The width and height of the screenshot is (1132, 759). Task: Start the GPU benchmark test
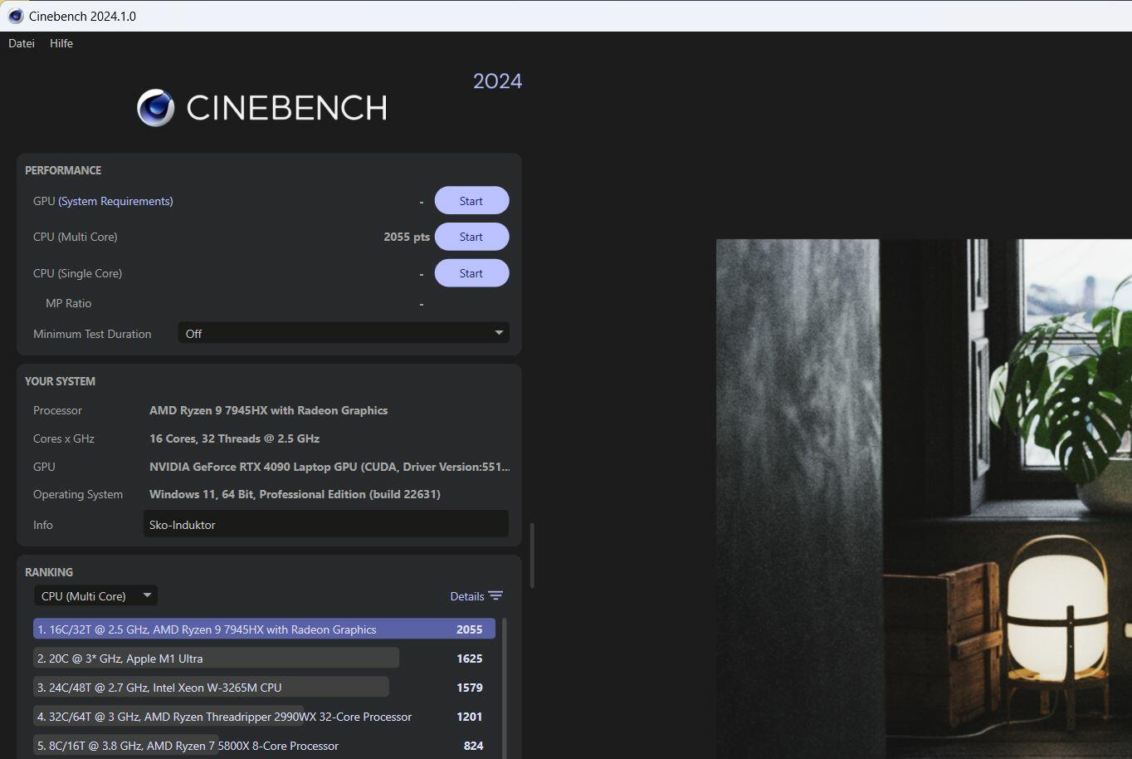471,201
